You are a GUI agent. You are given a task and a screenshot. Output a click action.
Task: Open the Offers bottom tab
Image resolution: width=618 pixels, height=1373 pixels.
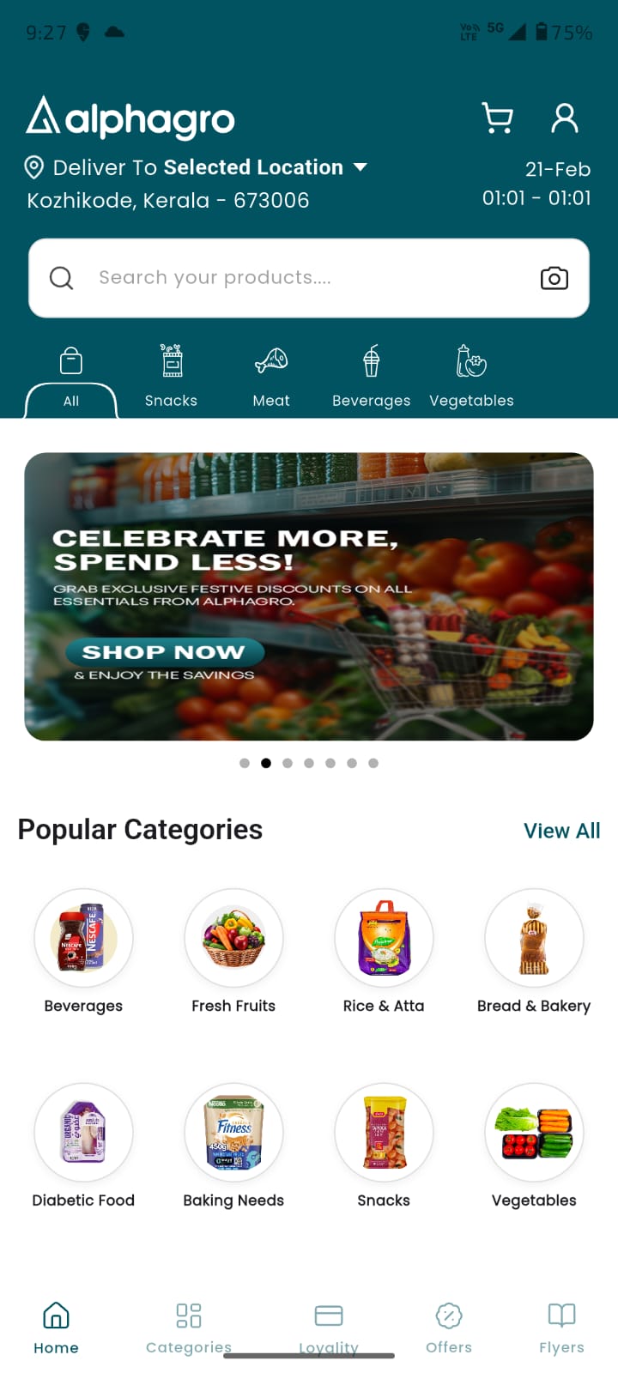click(449, 1328)
